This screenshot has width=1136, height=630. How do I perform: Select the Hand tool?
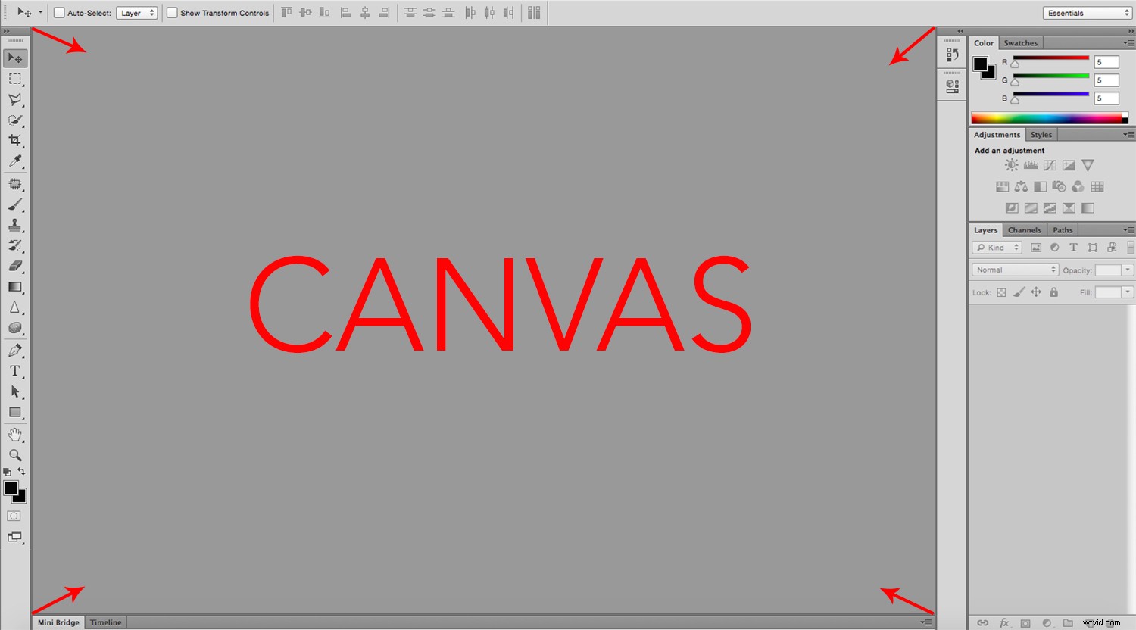tap(14, 435)
